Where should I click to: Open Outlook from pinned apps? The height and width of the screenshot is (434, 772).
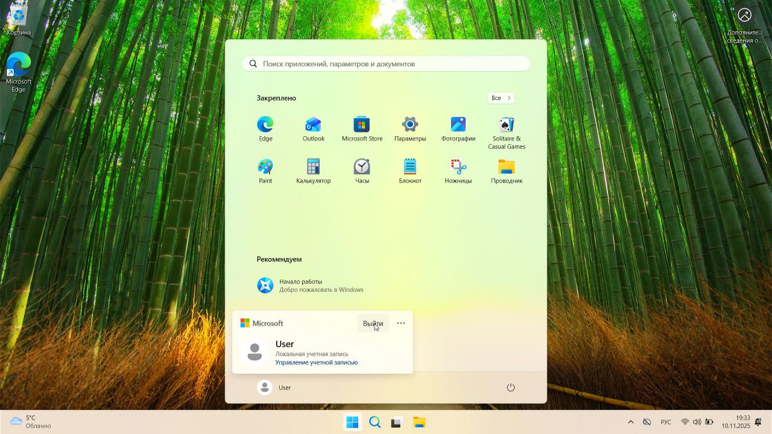(313, 129)
